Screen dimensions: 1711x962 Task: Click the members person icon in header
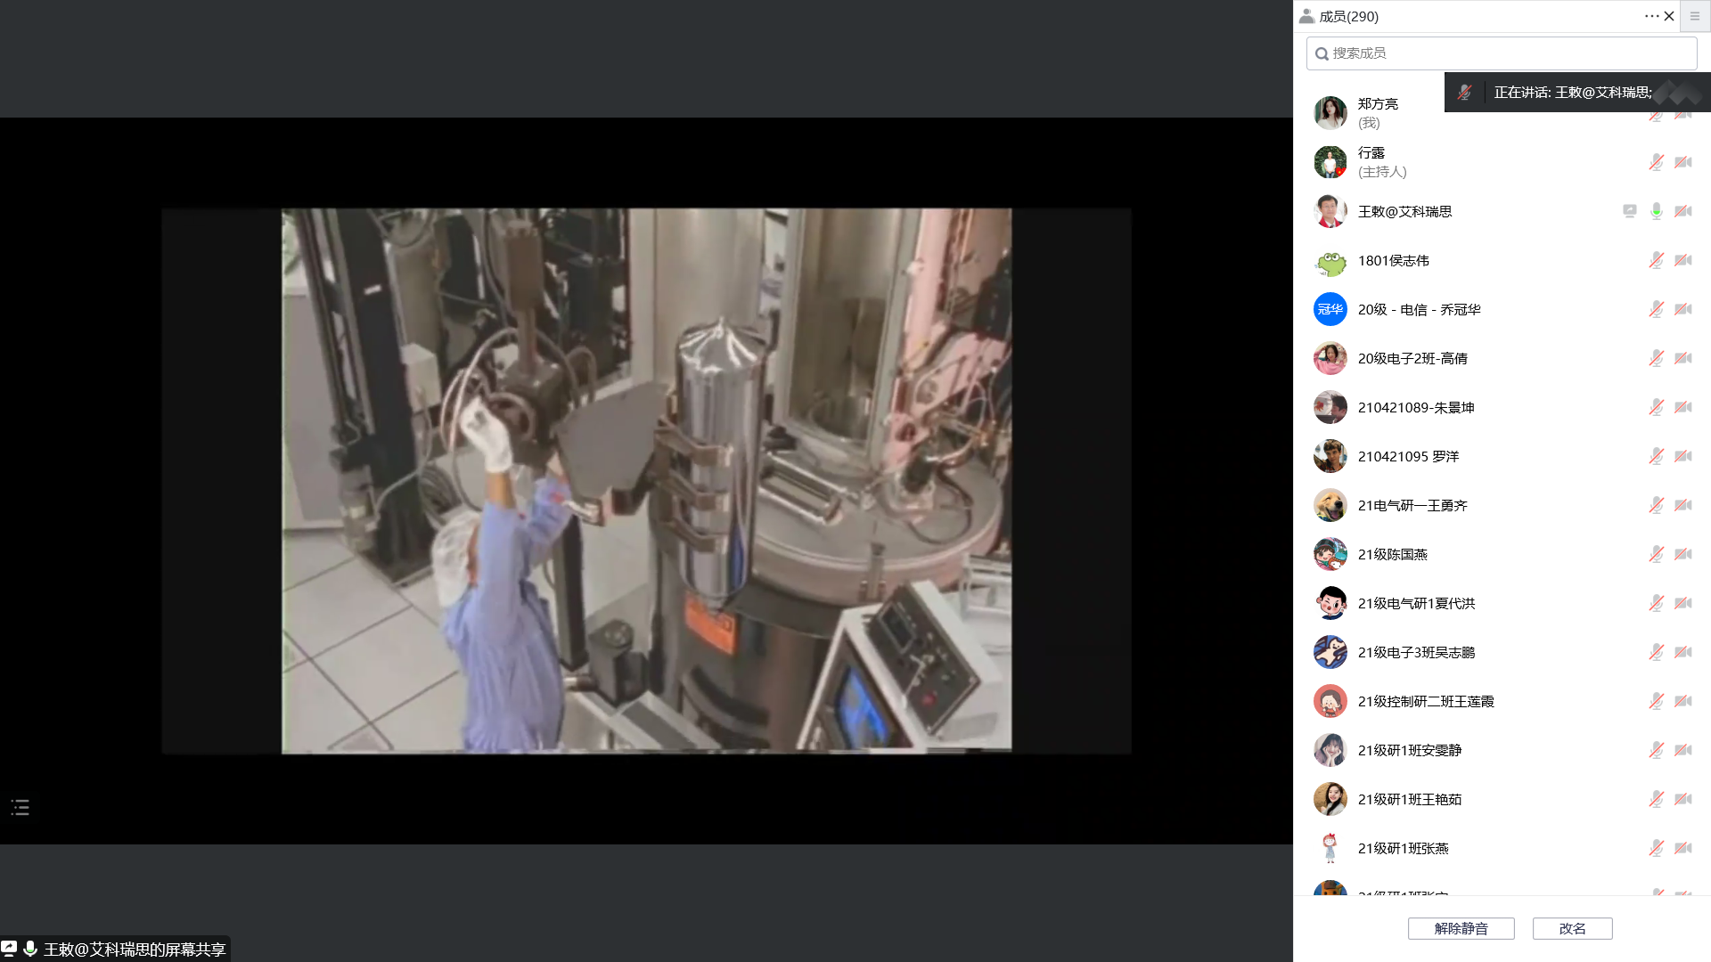pyautogui.click(x=1306, y=16)
